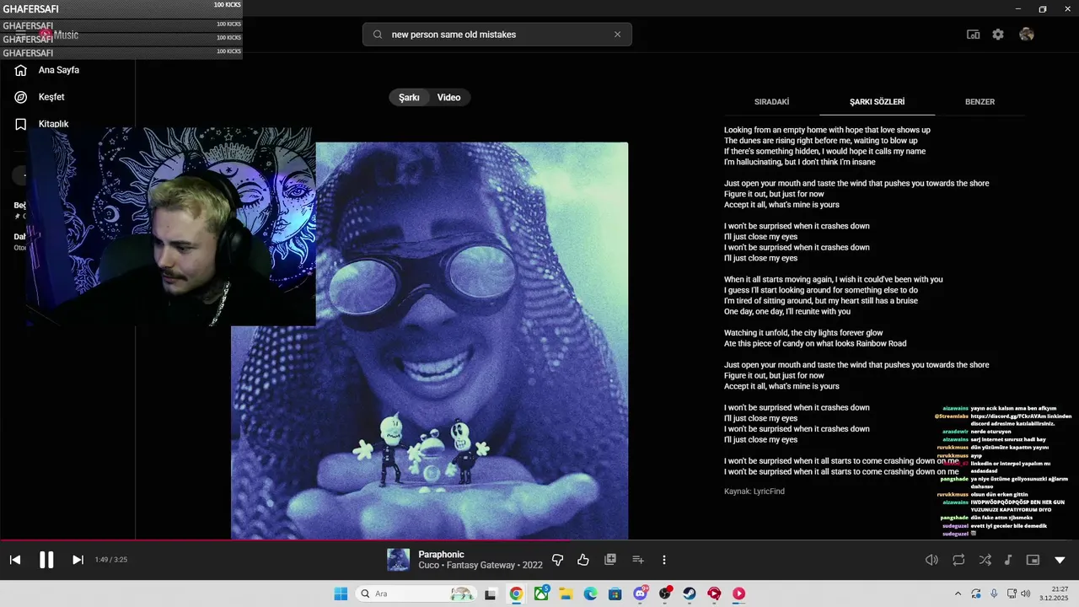The width and height of the screenshot is (1079, 607).
Task: Open YouTube Music settings gear
Action: pyautogui.click(x=998, y=35)
